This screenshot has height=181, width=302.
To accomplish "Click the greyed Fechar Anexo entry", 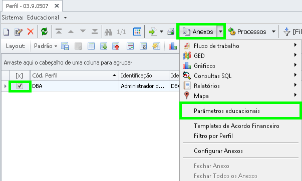I will (240, 166).
